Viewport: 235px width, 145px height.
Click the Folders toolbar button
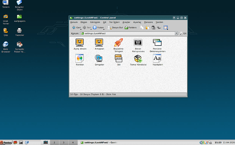point(130,28)
